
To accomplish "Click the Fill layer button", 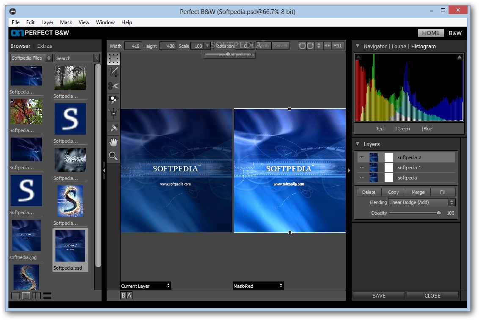I will [443, 192].
